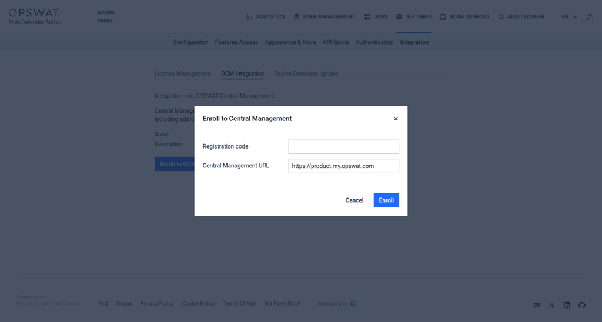Open the GitHub link icon in footer
Screen dimensions: 602x322
click(x=582, y=305)
